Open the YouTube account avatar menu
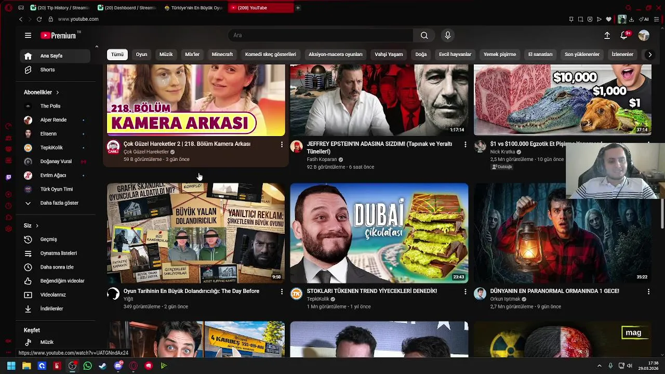The image size is (665, 374). (x=644, y=35)
